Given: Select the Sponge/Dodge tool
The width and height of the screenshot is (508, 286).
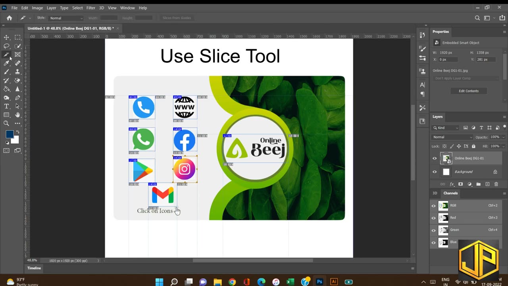Looking at the screenshot, I should click(6, 98).
